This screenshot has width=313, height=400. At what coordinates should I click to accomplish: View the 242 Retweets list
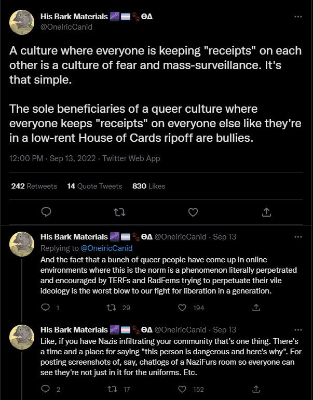coord(34,186)
